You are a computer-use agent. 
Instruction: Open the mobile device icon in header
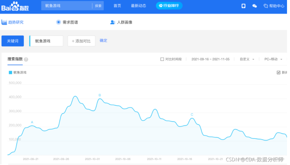click(243, 6)
